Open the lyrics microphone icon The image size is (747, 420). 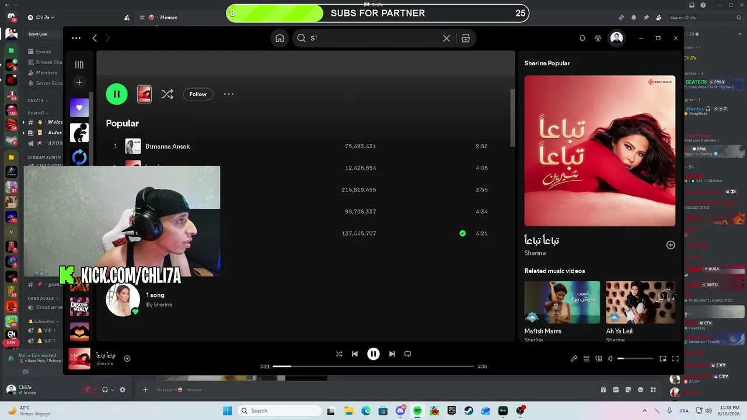pyautogui.click(x=574, y=359)
